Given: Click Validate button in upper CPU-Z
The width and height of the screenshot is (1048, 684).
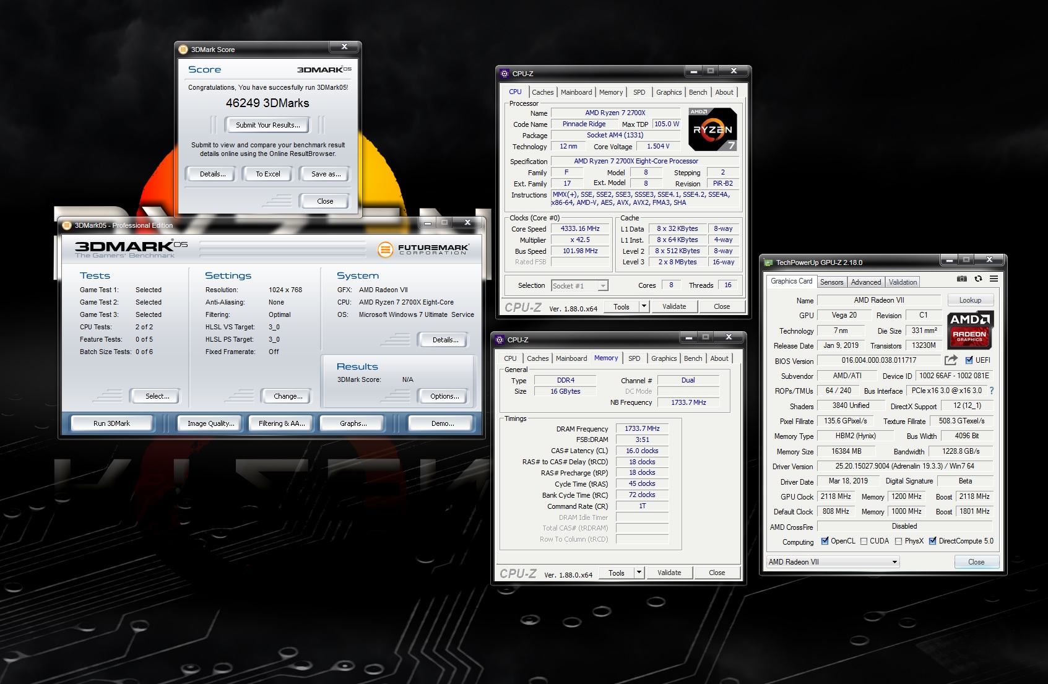Looking at the screenshot, I should coord(674,306).
